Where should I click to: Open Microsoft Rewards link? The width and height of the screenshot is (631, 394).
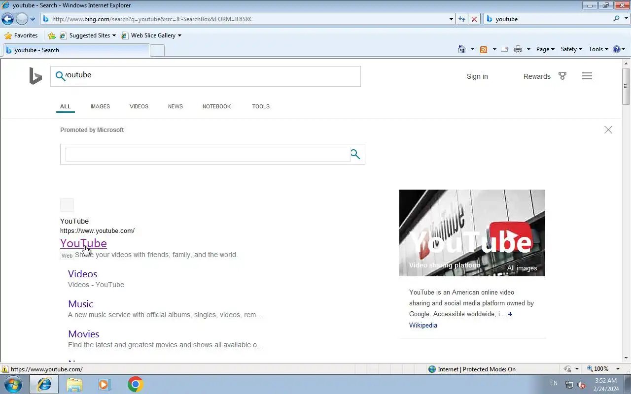pos(537,76)
